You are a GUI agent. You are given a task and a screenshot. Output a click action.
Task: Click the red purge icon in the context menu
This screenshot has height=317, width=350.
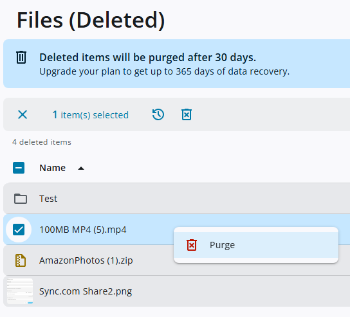point(192,245)
